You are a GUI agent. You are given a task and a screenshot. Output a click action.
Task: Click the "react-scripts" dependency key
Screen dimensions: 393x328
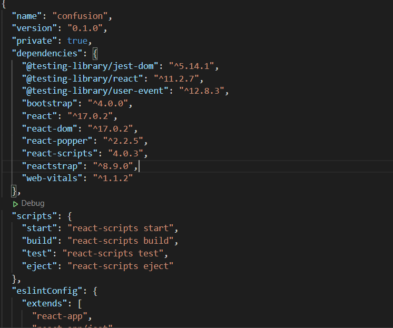60,153
